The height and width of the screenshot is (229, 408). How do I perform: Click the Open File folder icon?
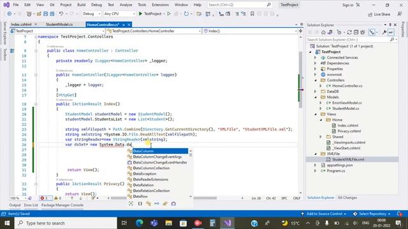pos(39,14)
